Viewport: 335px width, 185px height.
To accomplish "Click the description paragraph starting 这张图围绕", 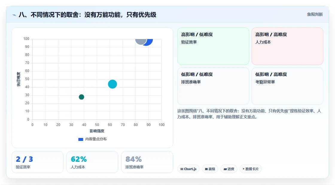I will click(249, 114).
